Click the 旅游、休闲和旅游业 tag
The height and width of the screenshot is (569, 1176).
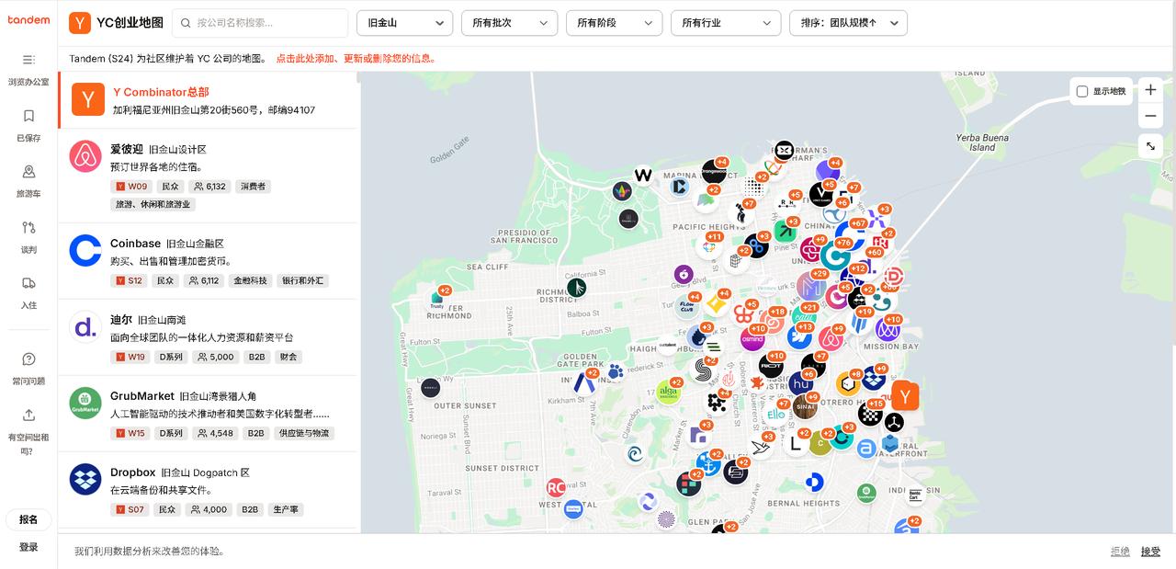(153, 204)
